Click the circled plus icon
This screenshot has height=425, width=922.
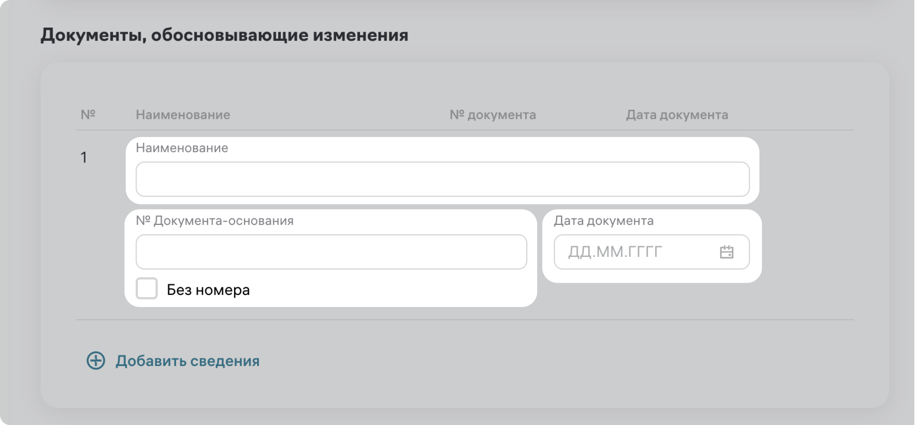pos(96,360)
